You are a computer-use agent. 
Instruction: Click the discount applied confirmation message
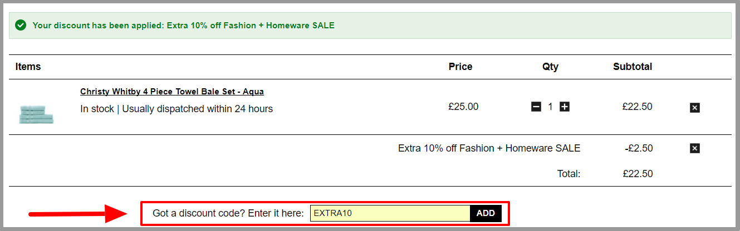click(184, 25)
